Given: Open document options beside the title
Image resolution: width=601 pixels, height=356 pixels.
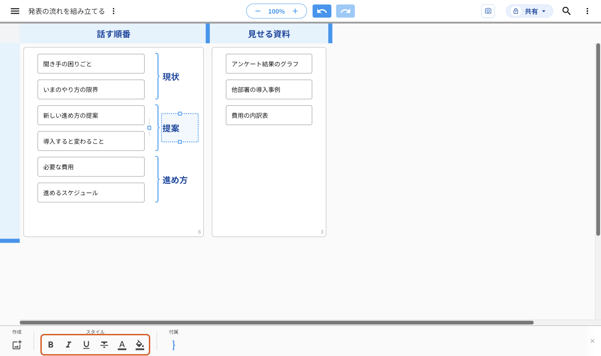Looking at the screenshot, I should [113, 11].
